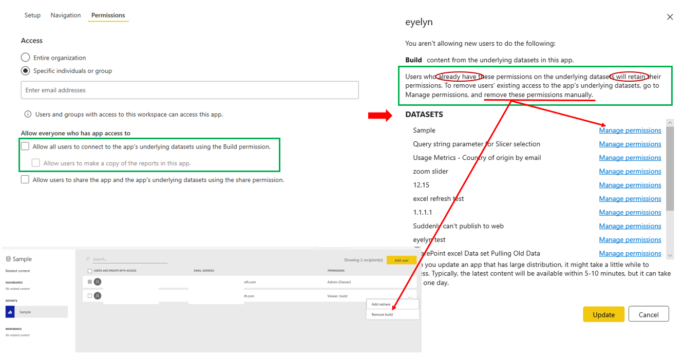Image resolution: width=684 pixels, height=356 pixels.
Task: Open Manage permissions for Query string parameter dataset
Action: (630, 144)
